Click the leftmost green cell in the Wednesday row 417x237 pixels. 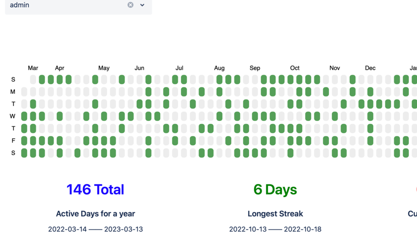pos(24,116)
